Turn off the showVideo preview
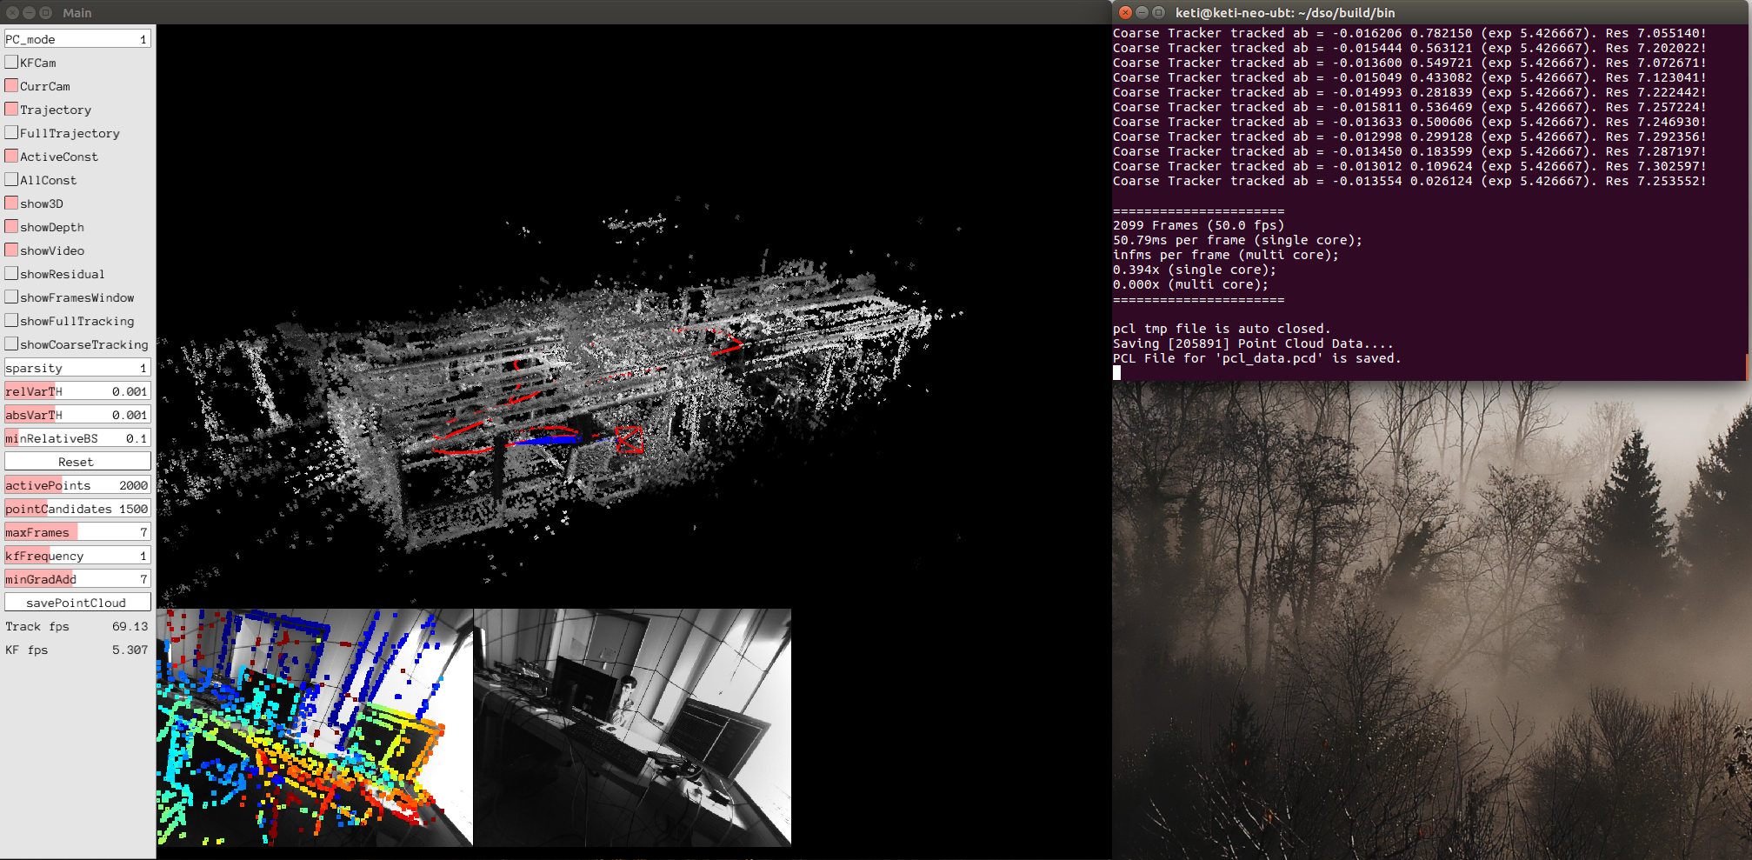The image size is (1752, 860). click(x=11, y=250)
